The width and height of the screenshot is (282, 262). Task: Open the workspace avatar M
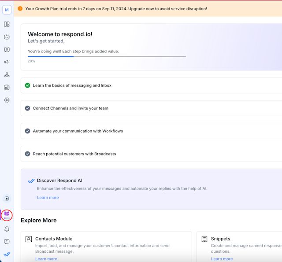[7, 10]
